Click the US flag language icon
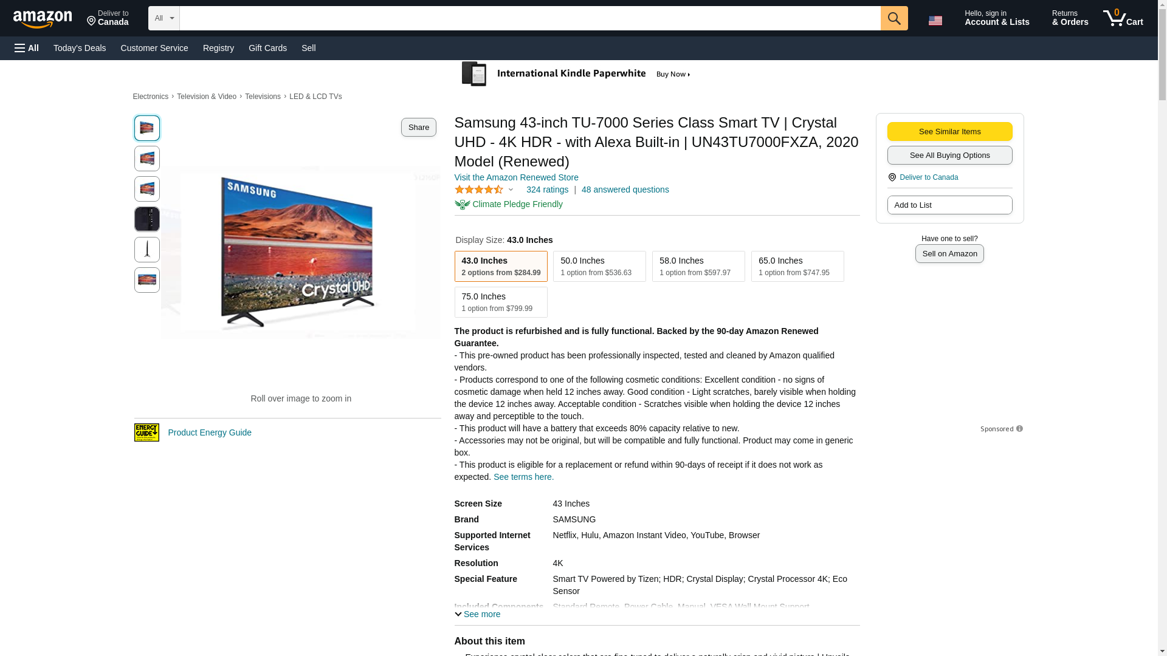Image resolution: width=1167 pixels, height=656 pixels. tap(935, 20)
